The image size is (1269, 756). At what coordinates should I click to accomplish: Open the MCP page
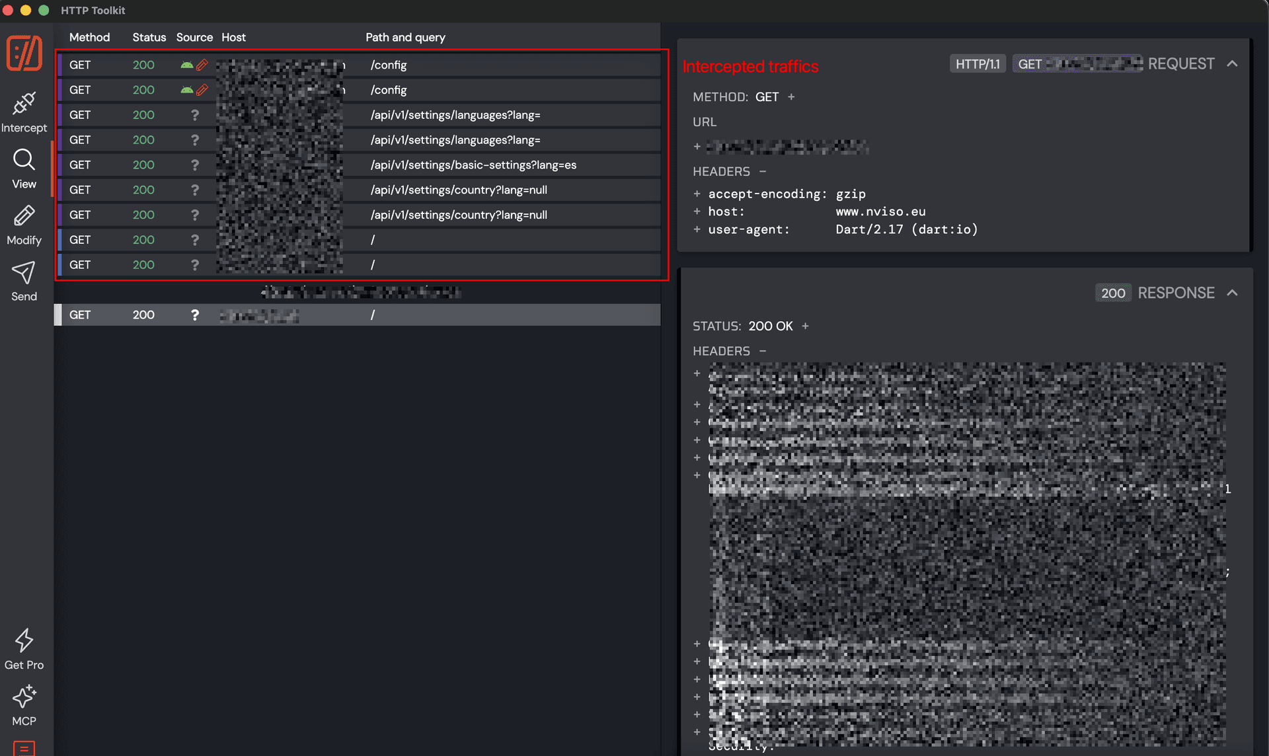24,706
